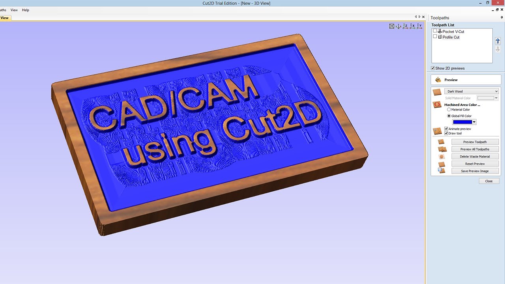
Task: Click the Machined Area Color icon
Action: pos(437,105)
